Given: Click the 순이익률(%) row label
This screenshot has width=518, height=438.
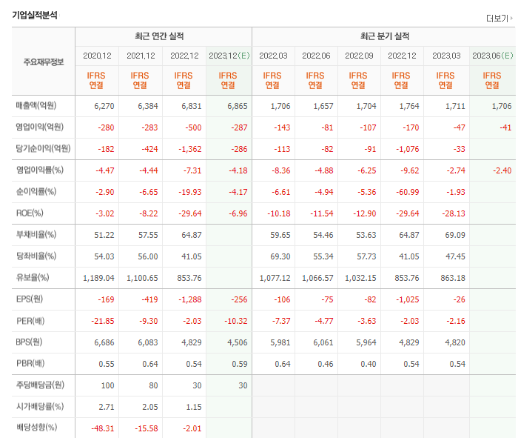Looking at the screenshot, I should [36, 191].
